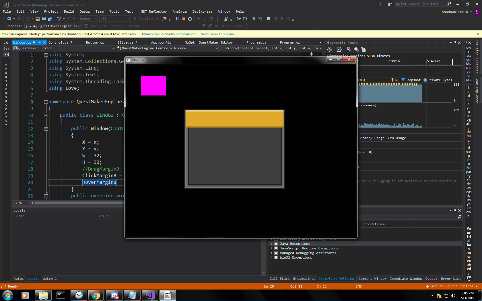The width and height of the screenshot is (482, 301).
Task: Stop the debugging session
Action: [184, 18]
